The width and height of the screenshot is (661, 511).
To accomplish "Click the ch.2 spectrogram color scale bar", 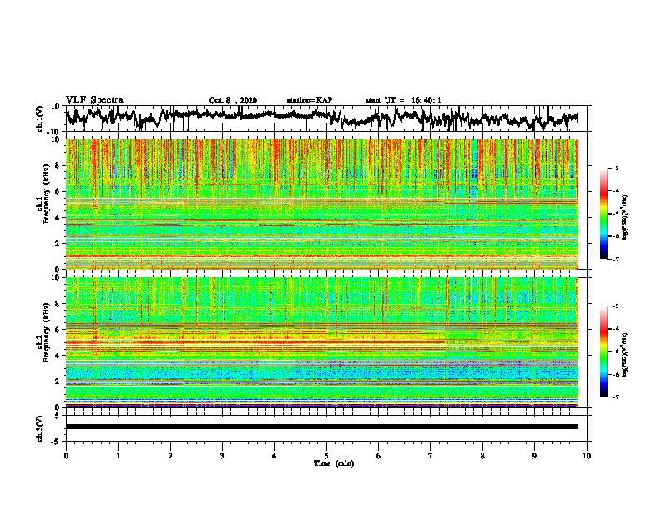I will [603, 352].
